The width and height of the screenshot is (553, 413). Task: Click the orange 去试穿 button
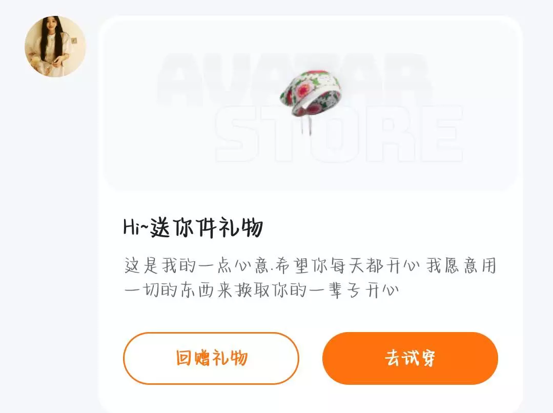coord(410,358)
